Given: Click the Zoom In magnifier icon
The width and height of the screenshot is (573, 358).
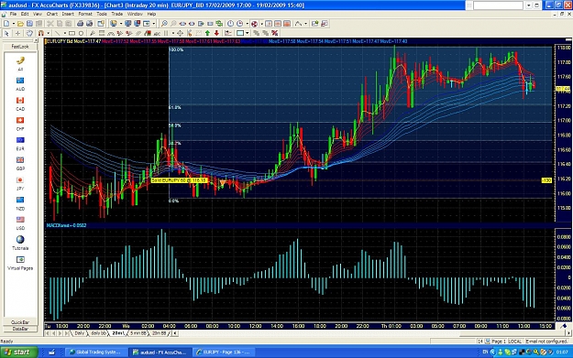Looking at the screenshot, I should click(164, 24).
